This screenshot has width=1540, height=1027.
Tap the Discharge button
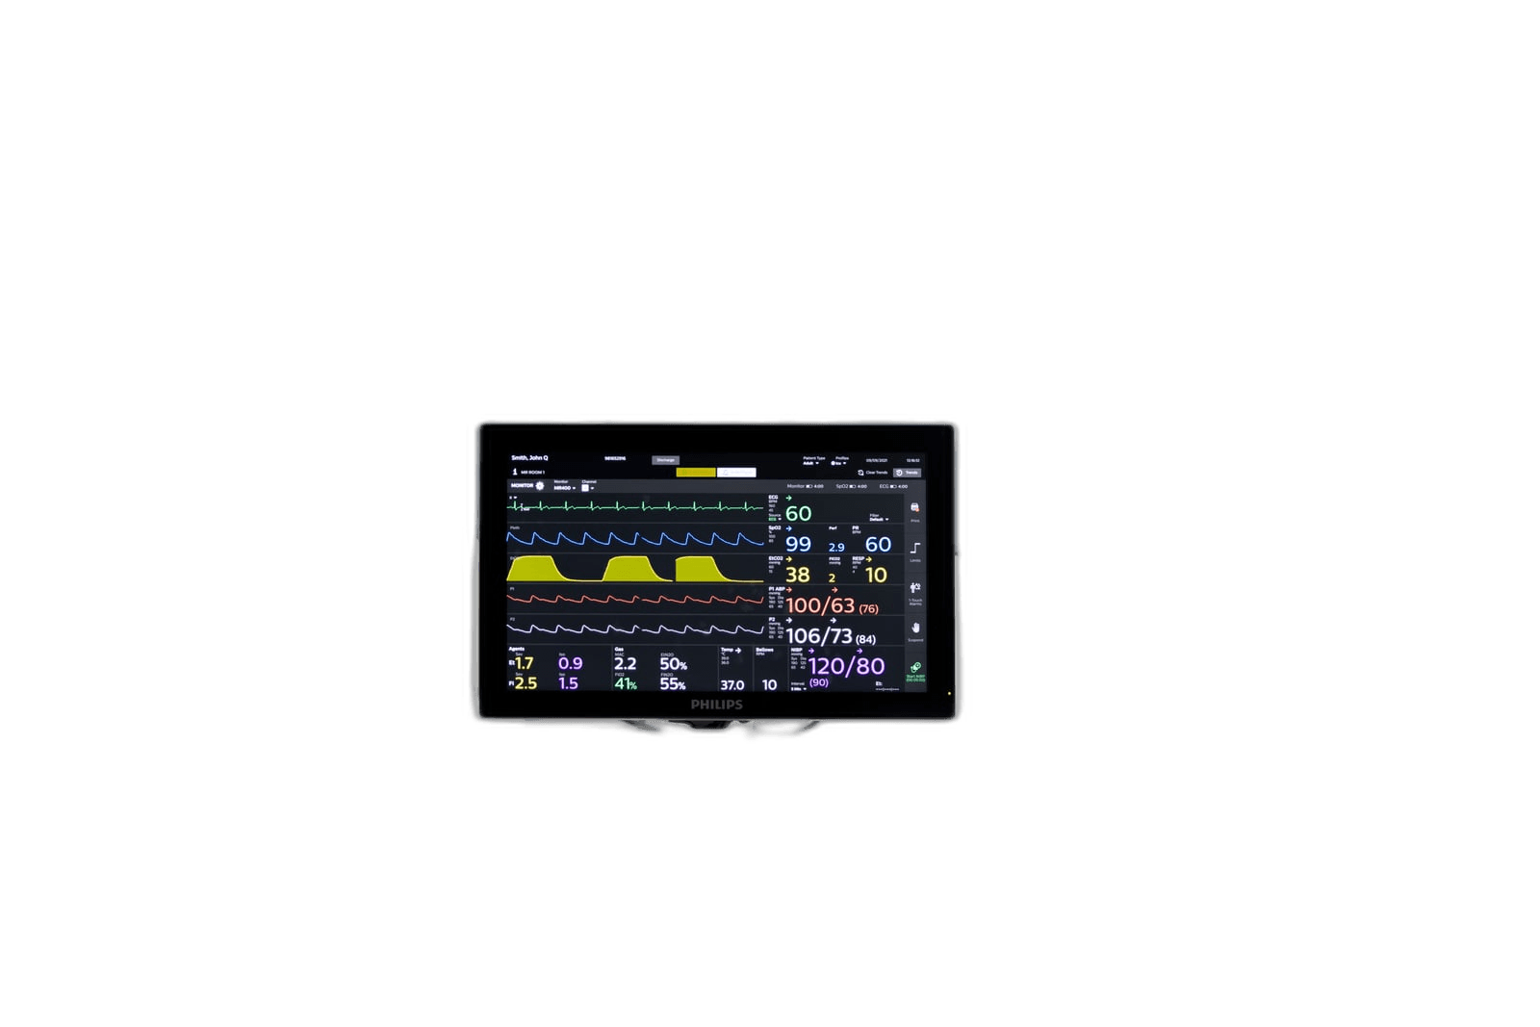click(x=665, y=460)
